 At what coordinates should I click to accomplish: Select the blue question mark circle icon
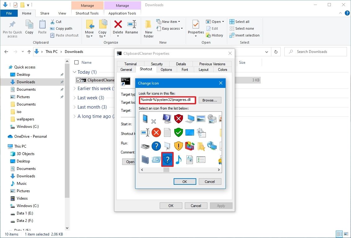pyautogui.click(x=156, y=146)
